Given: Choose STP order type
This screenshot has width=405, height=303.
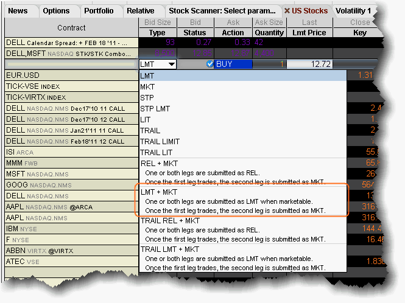Looking at the screenshot, I should tap(243, 98).
